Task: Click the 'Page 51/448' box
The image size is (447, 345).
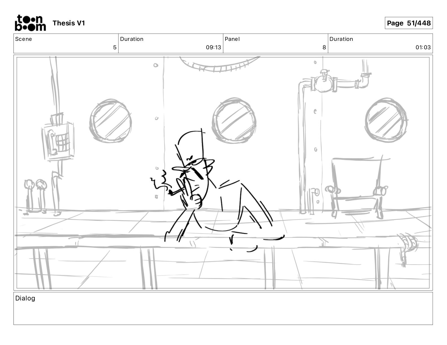Action: click(409, 23)
